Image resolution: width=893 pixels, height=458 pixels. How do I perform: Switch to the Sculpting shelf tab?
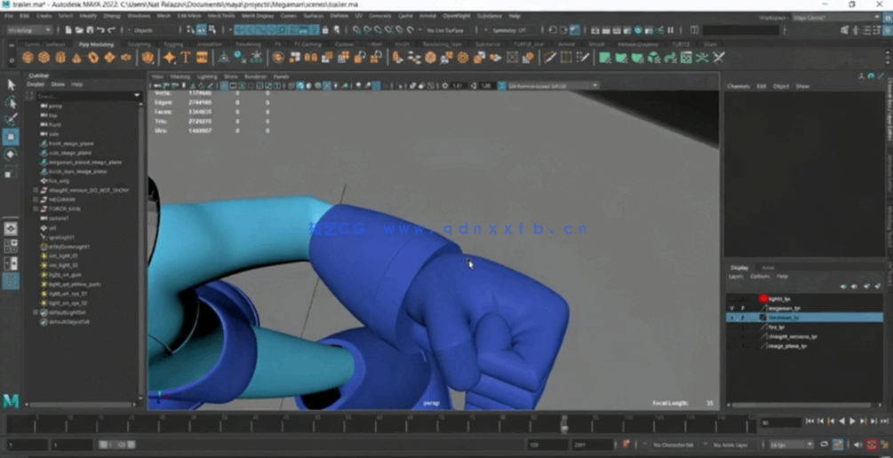pyautogui.click(x=139, y=43)
